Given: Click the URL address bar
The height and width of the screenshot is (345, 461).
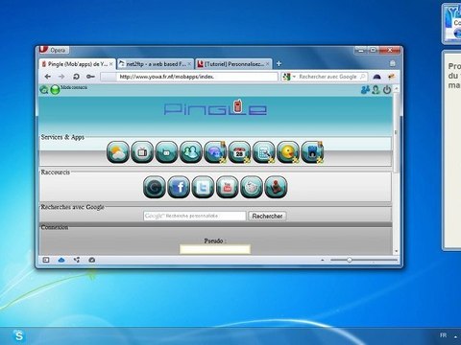Looking at the screenshot, I should point(189,77).
